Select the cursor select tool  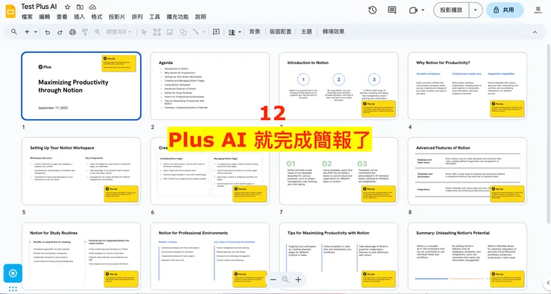pyautogui.click(x=144, y=32)
